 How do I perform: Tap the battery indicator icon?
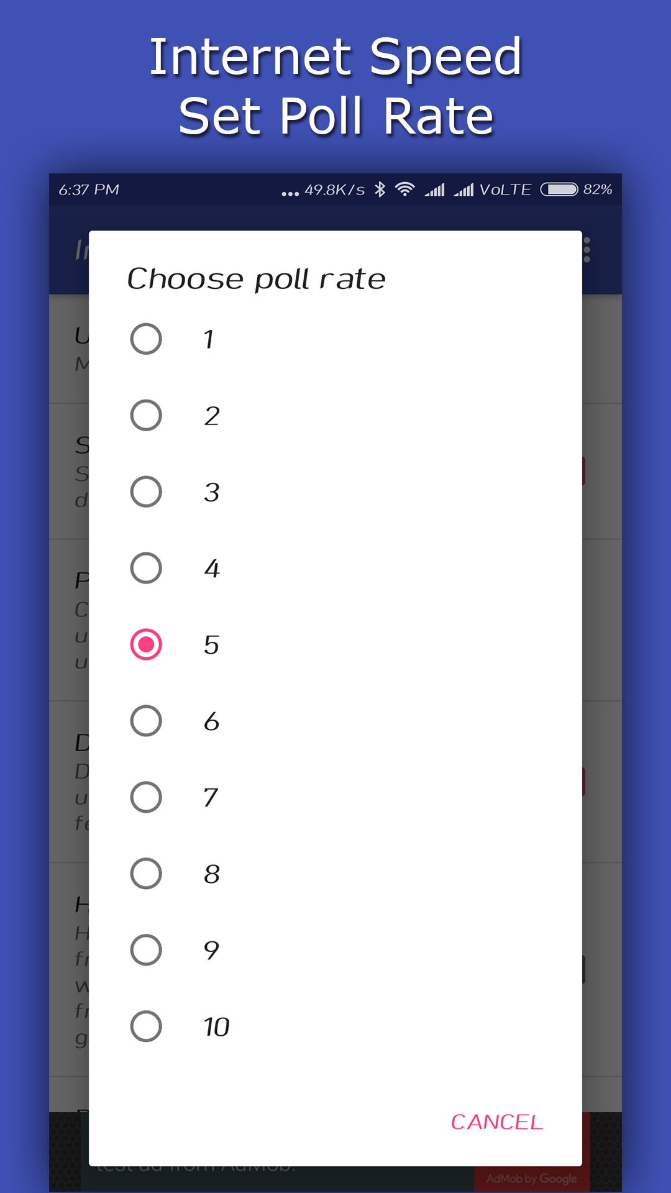pos(559,190)
